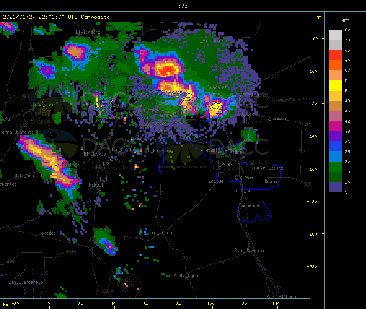
Task: Click the Pampa_Diamante label
Action: pyautogui.click(x=15, y=132)
